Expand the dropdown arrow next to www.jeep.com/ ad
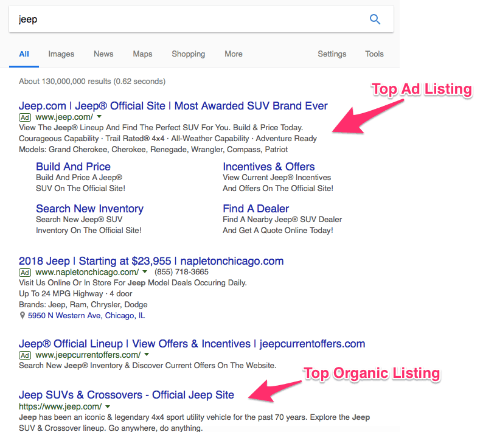Viewport: 480px width, 432px height. point(99,117)
